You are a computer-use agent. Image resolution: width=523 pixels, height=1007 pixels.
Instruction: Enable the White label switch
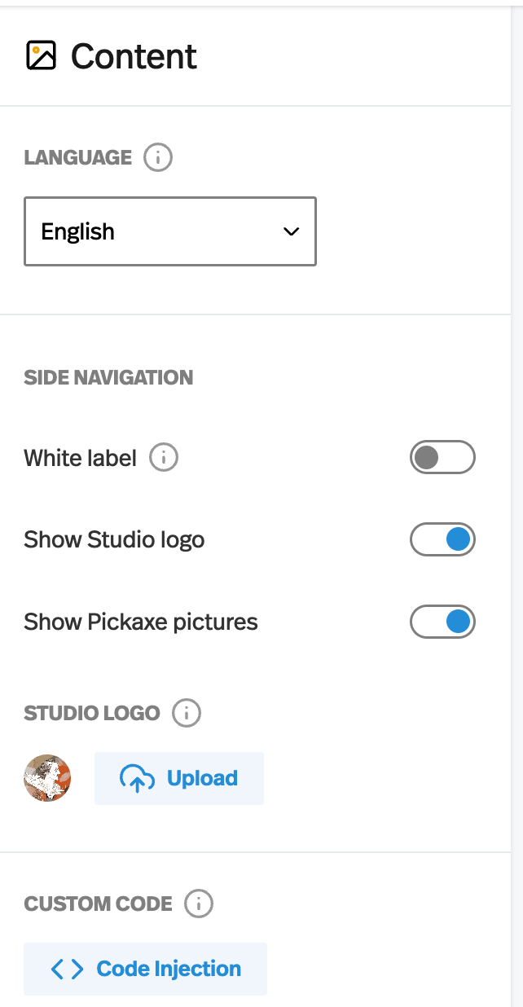(x=442, y=458)
